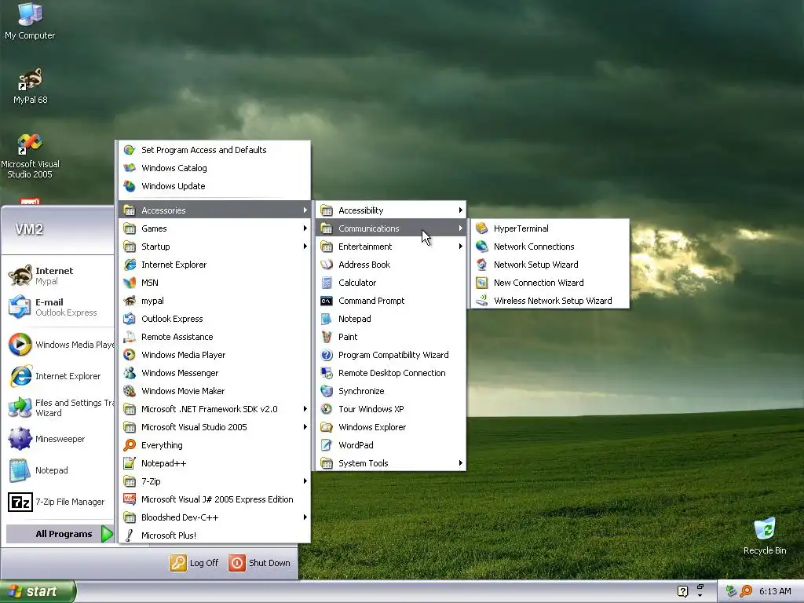Launch Windows Messenger
804x603 pixels.
(x=214, y=373)
